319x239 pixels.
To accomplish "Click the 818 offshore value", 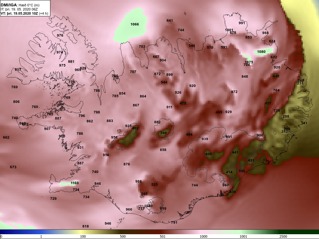I will point(85,226).
